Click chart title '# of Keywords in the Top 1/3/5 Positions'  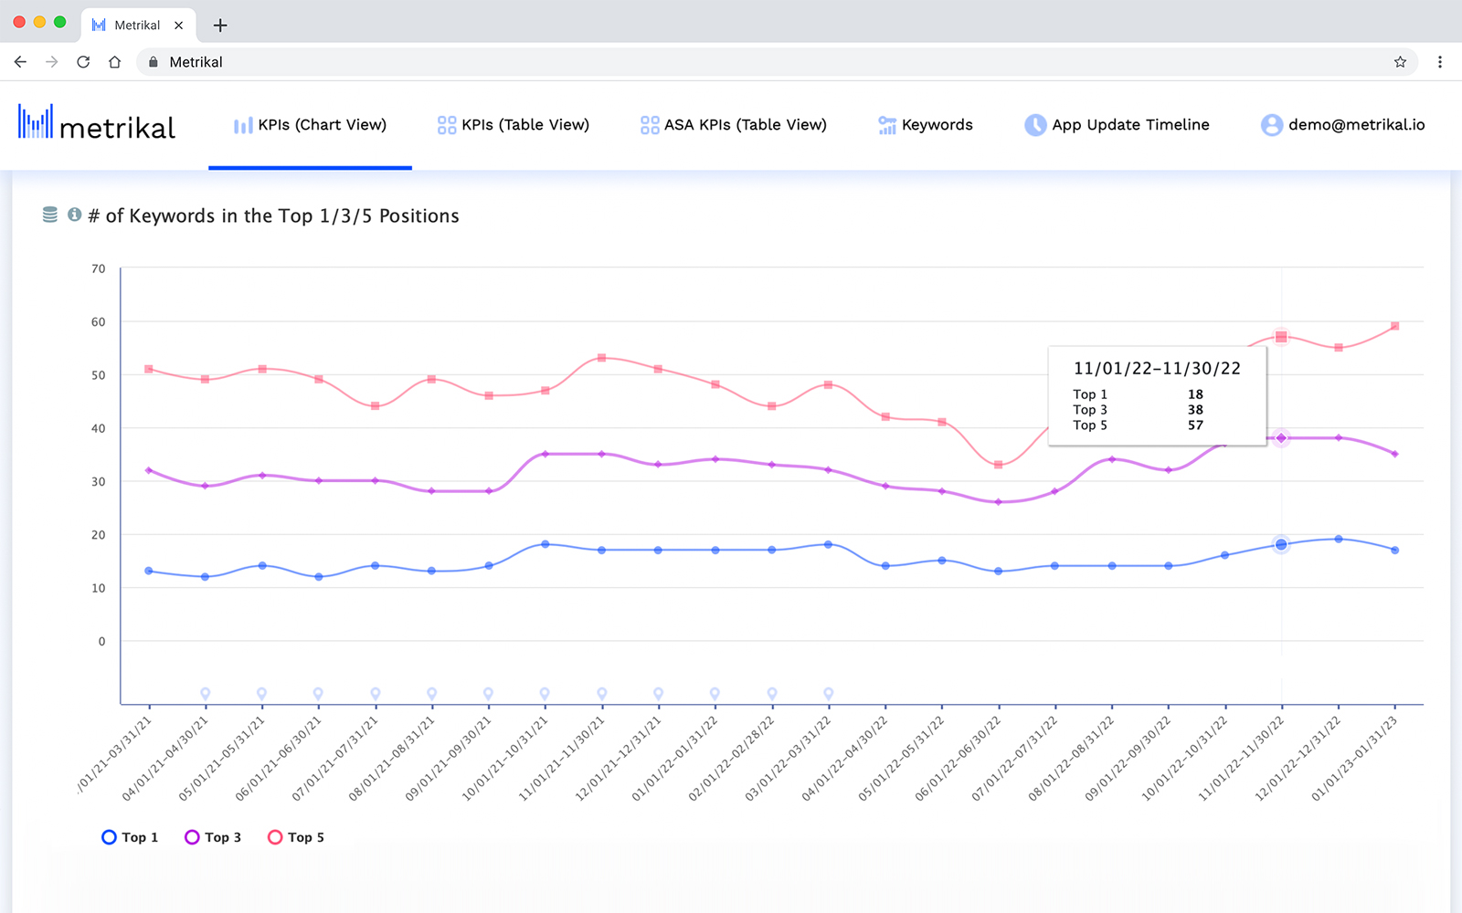273,215
